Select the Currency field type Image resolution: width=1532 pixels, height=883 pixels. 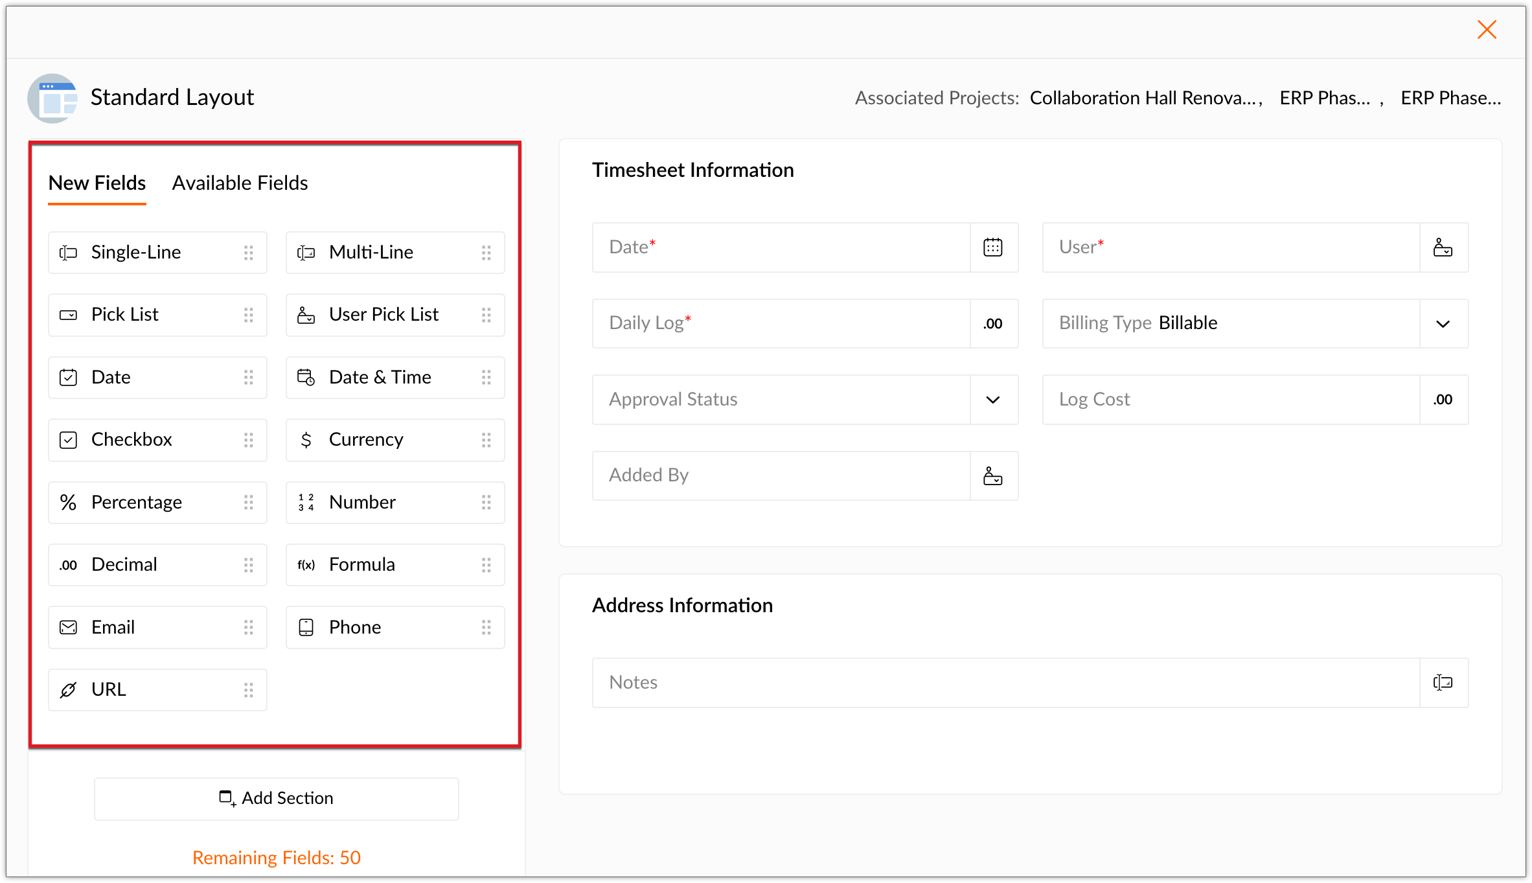[x=394, y=440]
